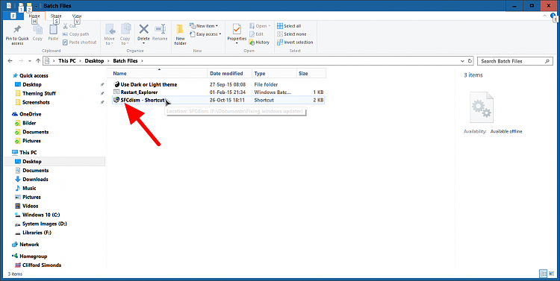This screenshot has width=560, height=281.
Task: Click the Paste ribbon icon
Action: [53, 30]
